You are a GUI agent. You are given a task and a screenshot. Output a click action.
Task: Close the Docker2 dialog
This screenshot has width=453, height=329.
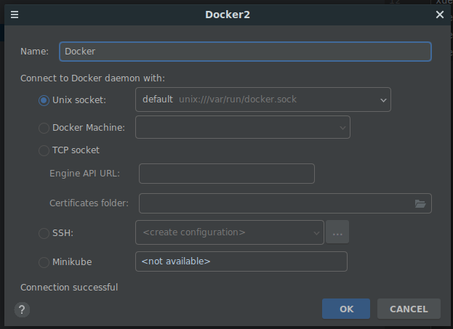(x=440, y=15)
